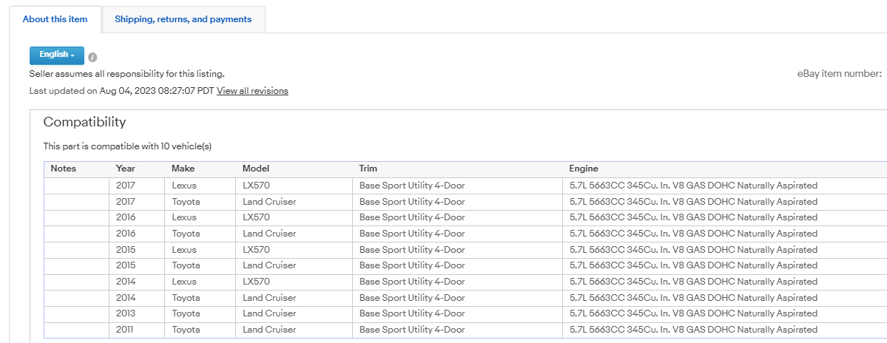887x343 pixels.
Task: Select the 2013 Toyota Land Cruiser row
Action: coord(465,313)
